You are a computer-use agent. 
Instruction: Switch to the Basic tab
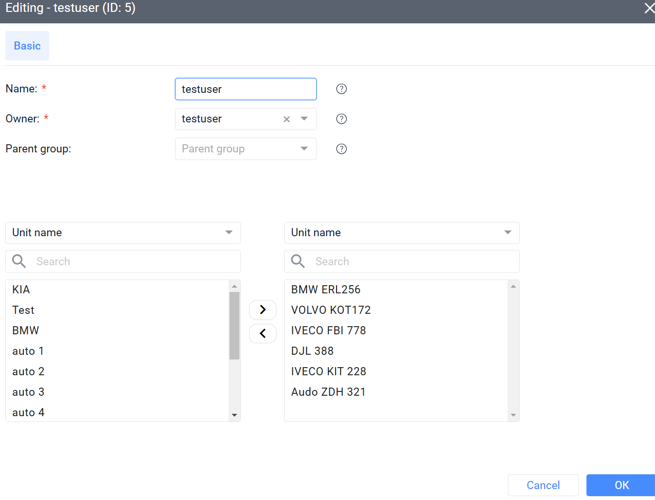tap(27, 46)
